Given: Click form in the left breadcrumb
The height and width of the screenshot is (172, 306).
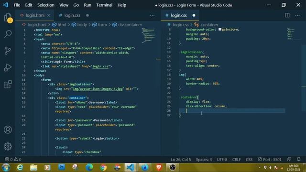Looking at the screenshot, I should tap(102, 25).
